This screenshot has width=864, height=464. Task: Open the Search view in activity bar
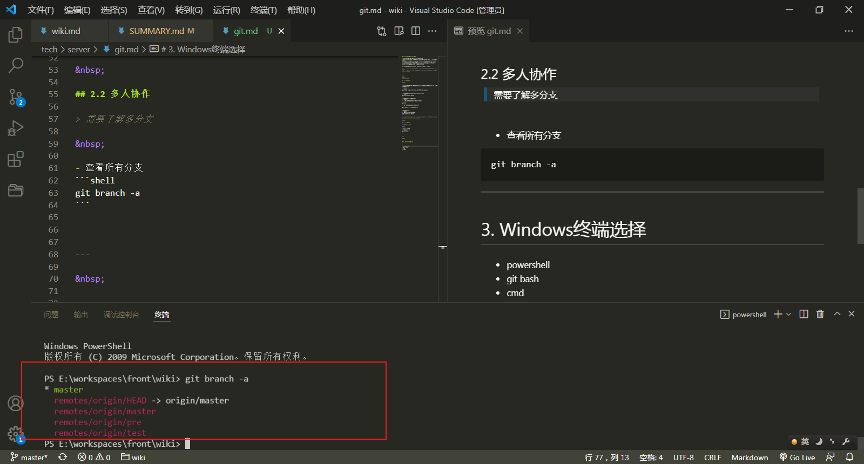16,66
